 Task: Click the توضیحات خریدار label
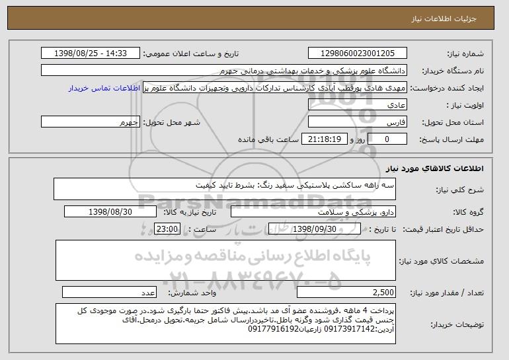coord(457,324)
